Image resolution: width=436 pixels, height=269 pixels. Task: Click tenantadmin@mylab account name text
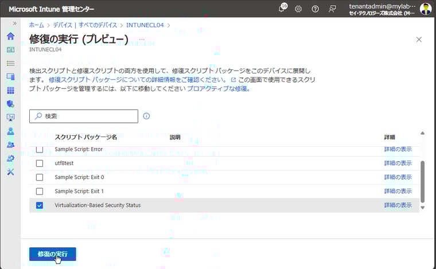coord(382,6)
